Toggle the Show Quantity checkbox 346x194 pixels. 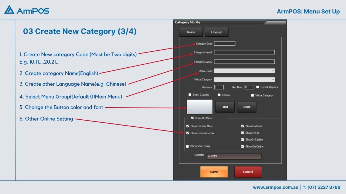point(190,95)
